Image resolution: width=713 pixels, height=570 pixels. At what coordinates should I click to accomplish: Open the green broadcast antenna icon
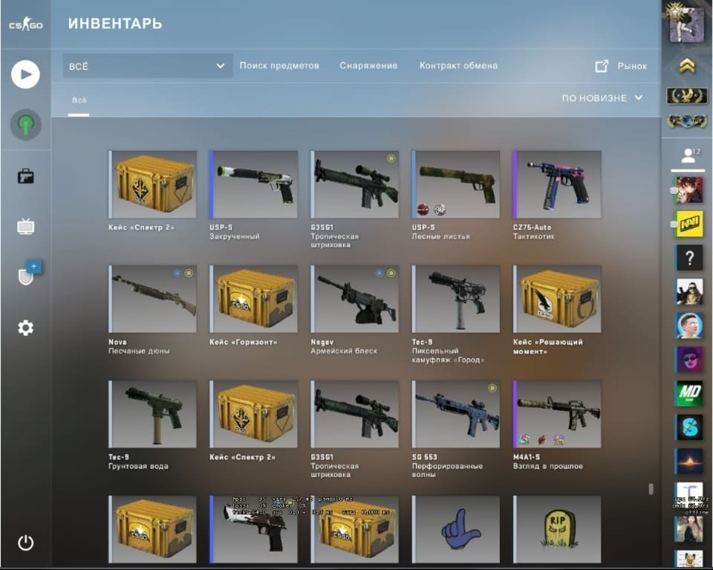26,124
